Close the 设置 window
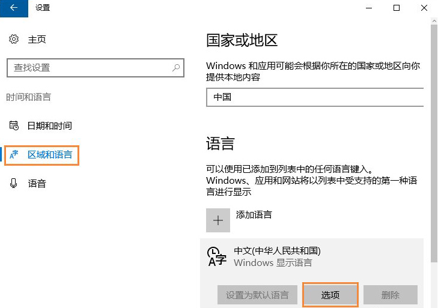 coord(424,8)
